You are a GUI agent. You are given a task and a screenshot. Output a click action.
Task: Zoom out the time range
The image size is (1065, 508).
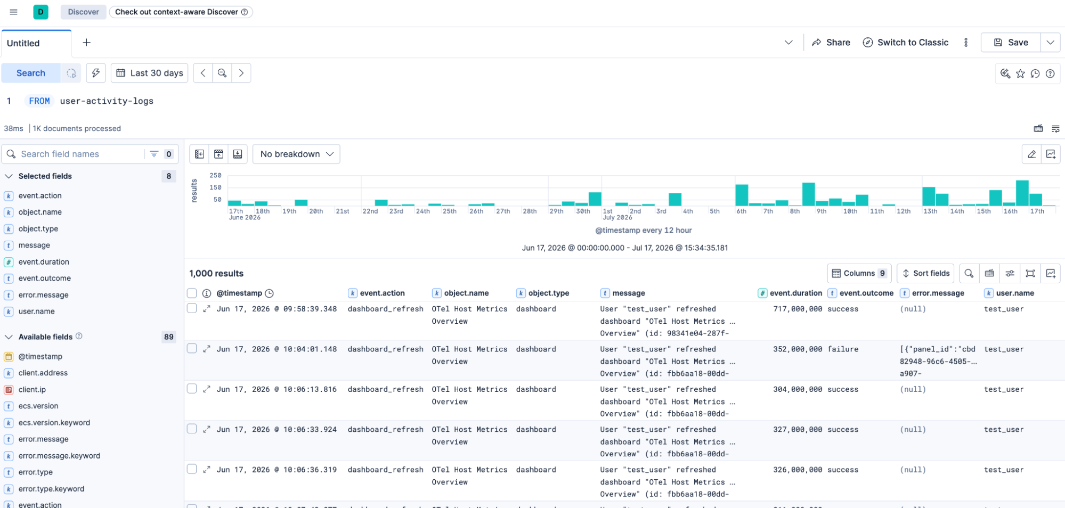click(222, 73)
